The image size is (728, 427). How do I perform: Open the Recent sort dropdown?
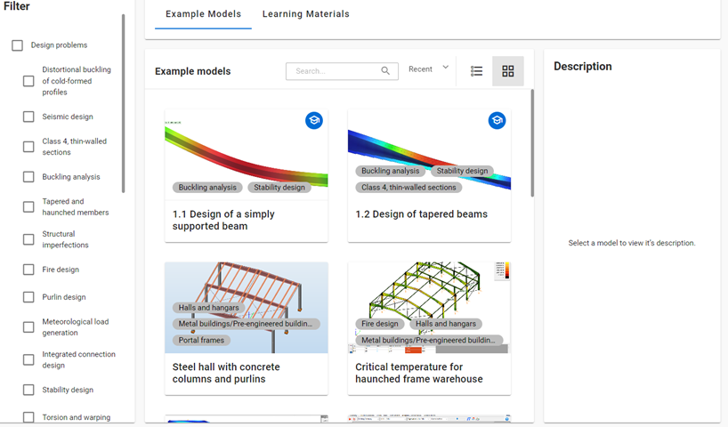coord(429,69)
